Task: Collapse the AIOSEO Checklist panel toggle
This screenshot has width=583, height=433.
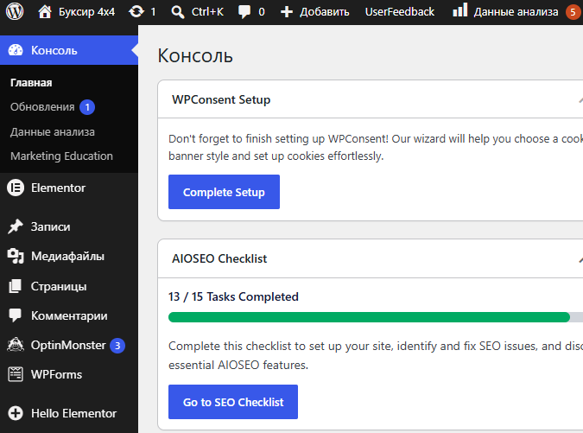Action: (x=580, y=259)
